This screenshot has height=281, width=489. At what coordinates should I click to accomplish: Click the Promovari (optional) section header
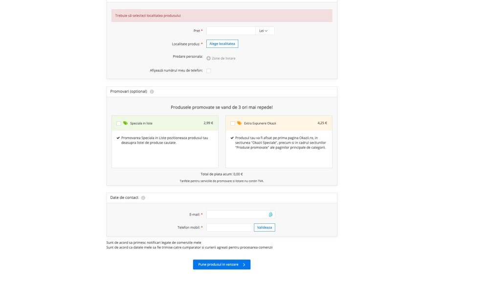(x=222, y=91)
